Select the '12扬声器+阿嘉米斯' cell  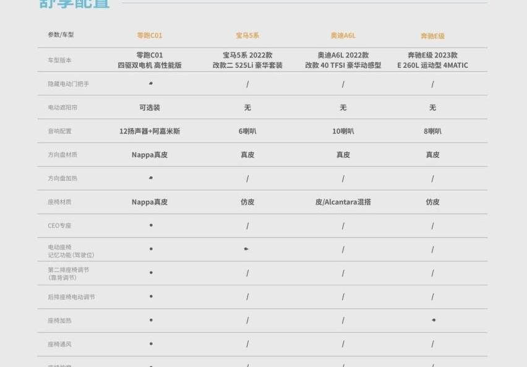point(150,131)
